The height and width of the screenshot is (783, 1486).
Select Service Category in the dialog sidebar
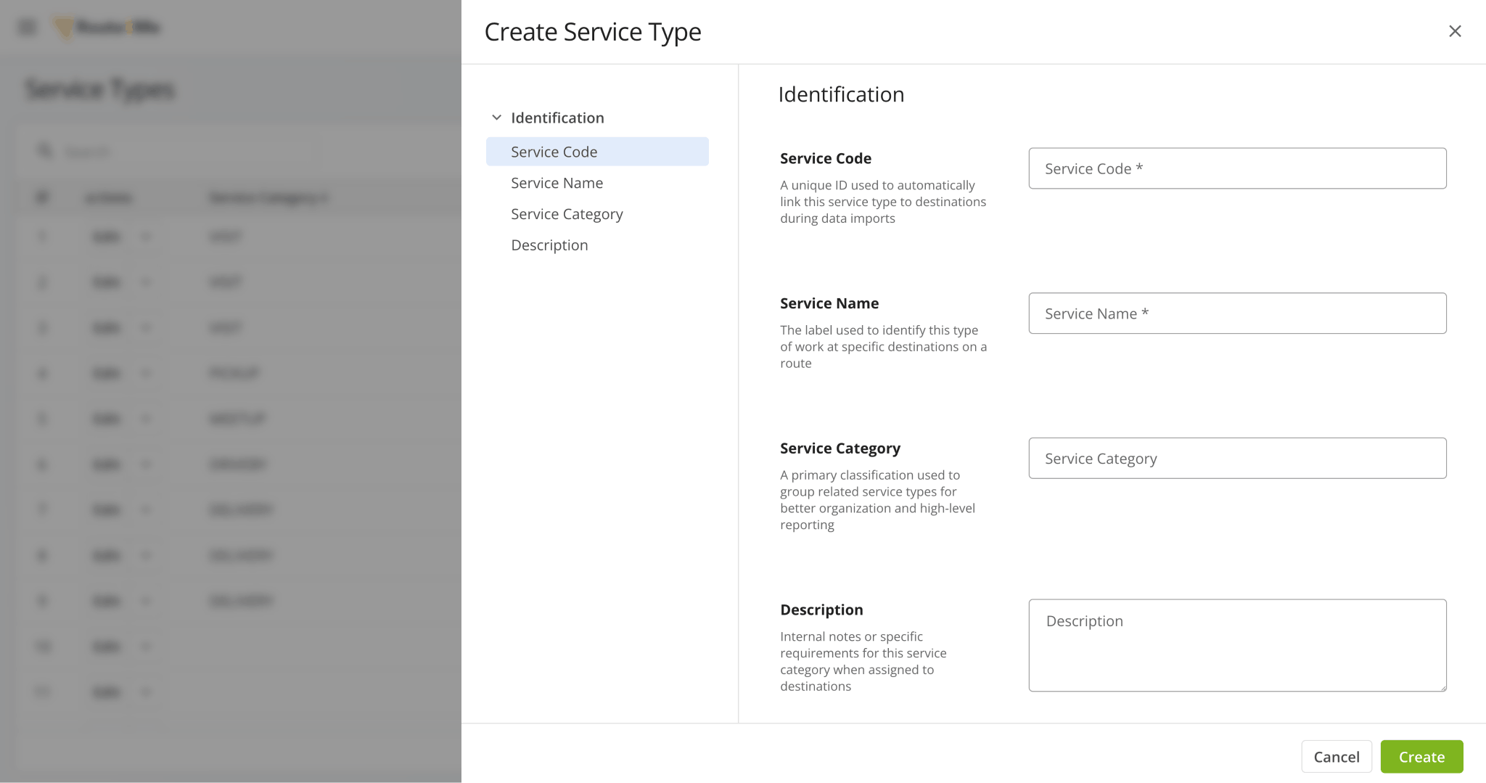coord(566,213)
